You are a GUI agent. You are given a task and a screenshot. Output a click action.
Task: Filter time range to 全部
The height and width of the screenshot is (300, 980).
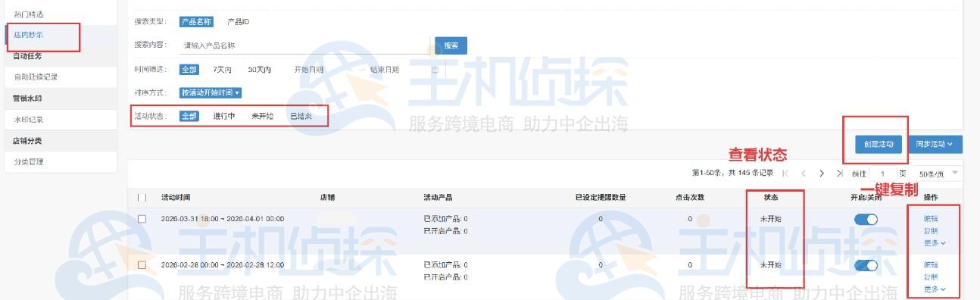tap(189, 70)
